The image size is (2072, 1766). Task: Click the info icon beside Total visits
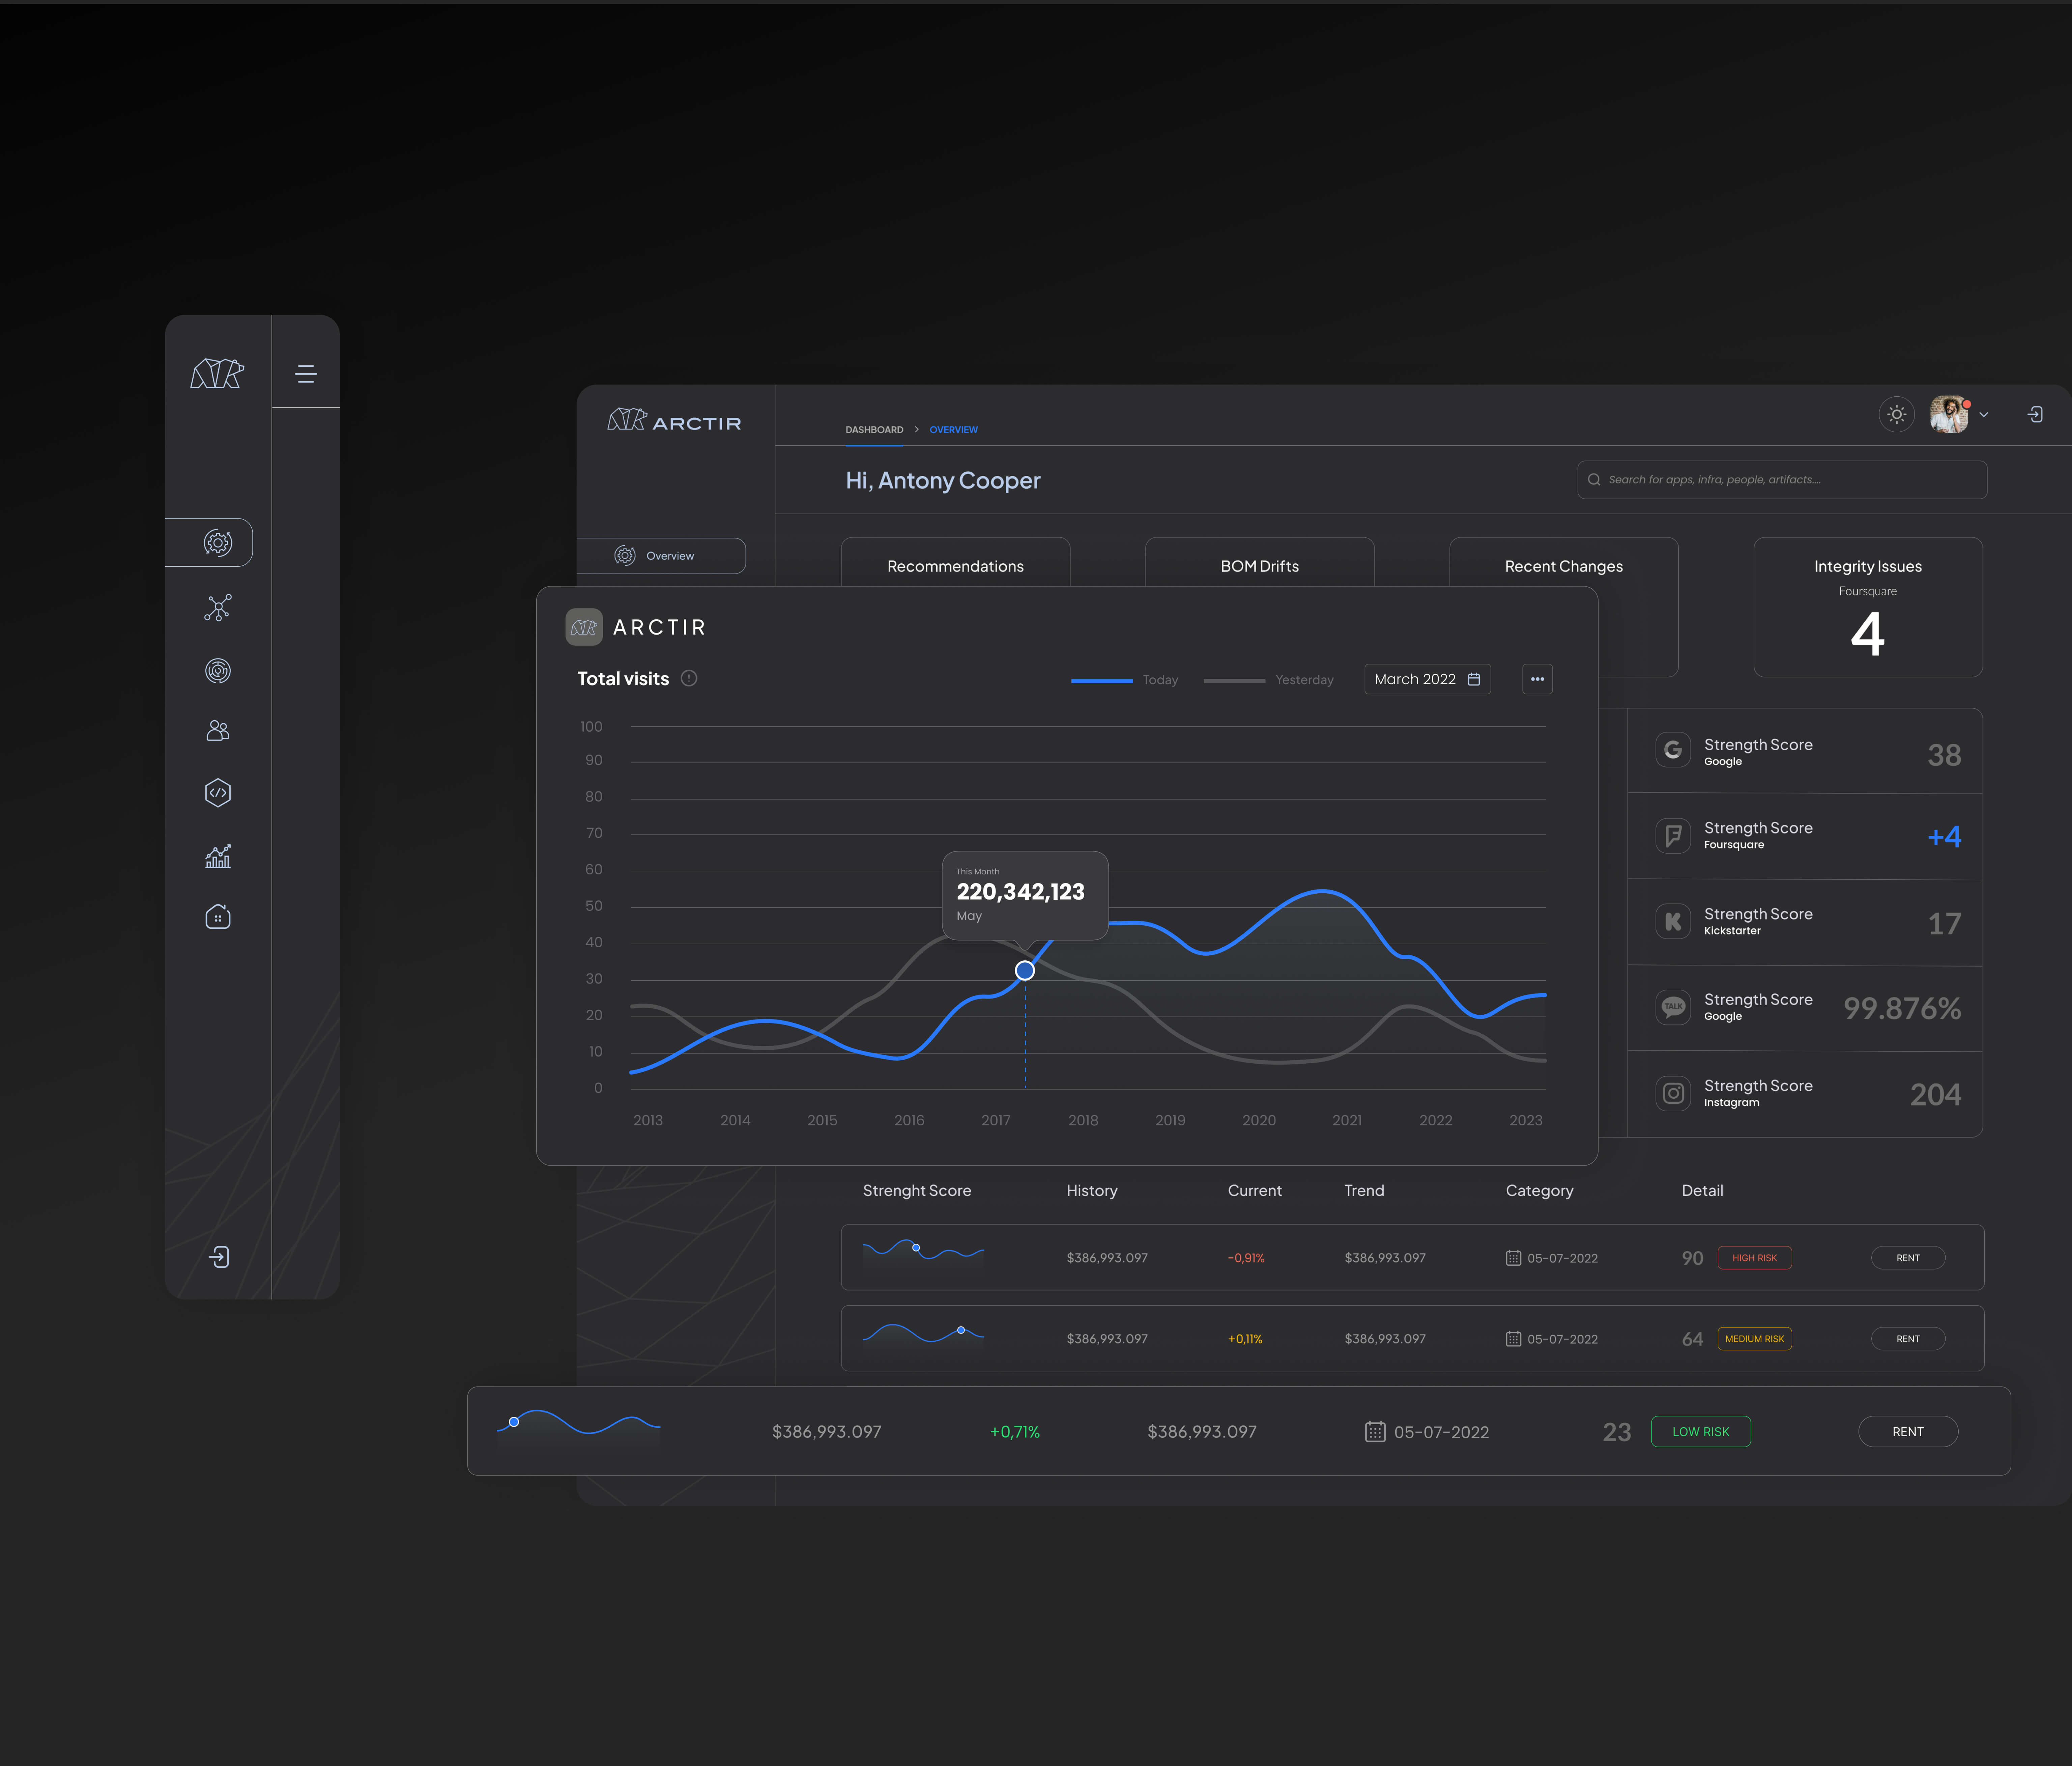(x=689, y=678)
